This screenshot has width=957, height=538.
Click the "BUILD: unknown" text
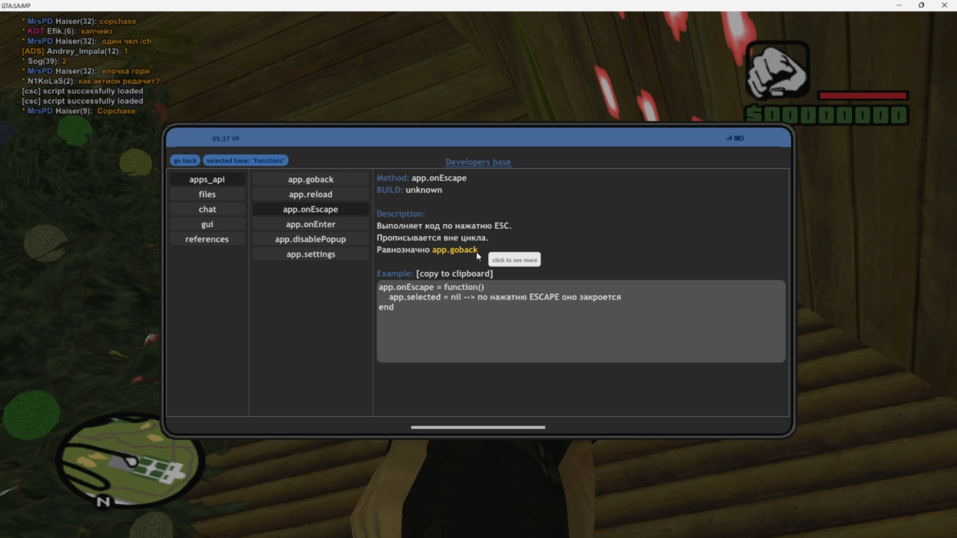click(409, 190)
